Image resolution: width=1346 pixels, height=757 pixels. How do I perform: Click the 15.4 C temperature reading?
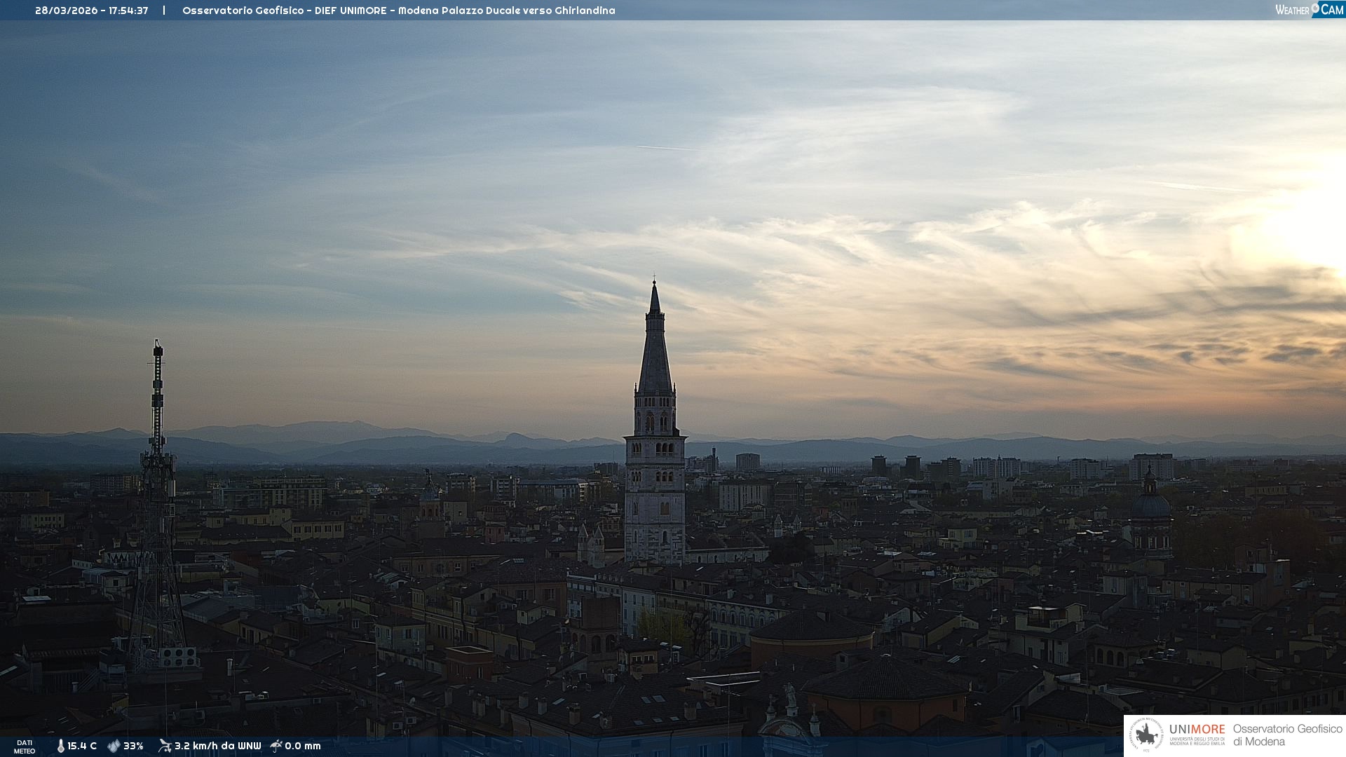[82, 746]
